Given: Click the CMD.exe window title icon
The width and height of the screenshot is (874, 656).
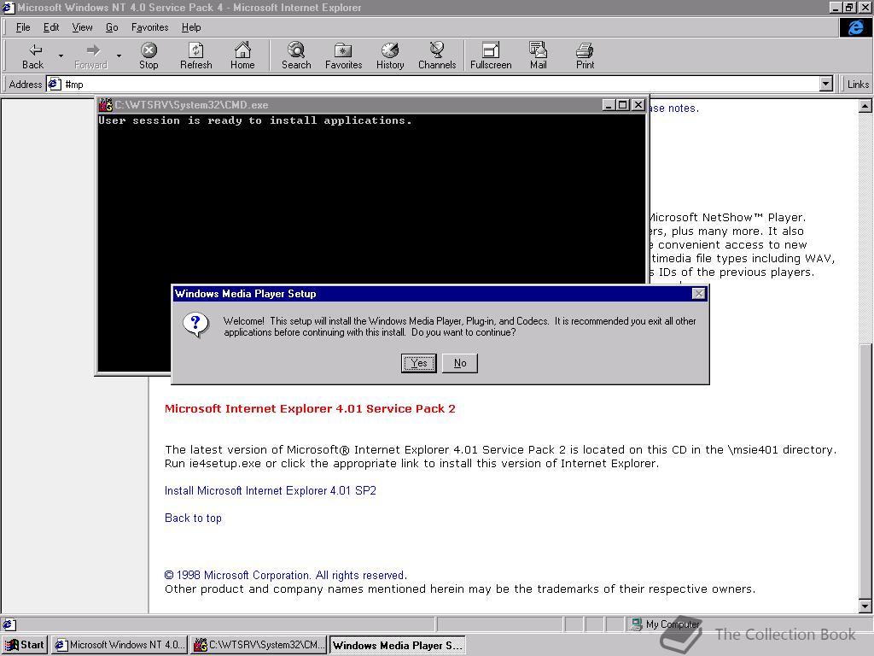Looking at the screenshot, I should pos(105,104).
